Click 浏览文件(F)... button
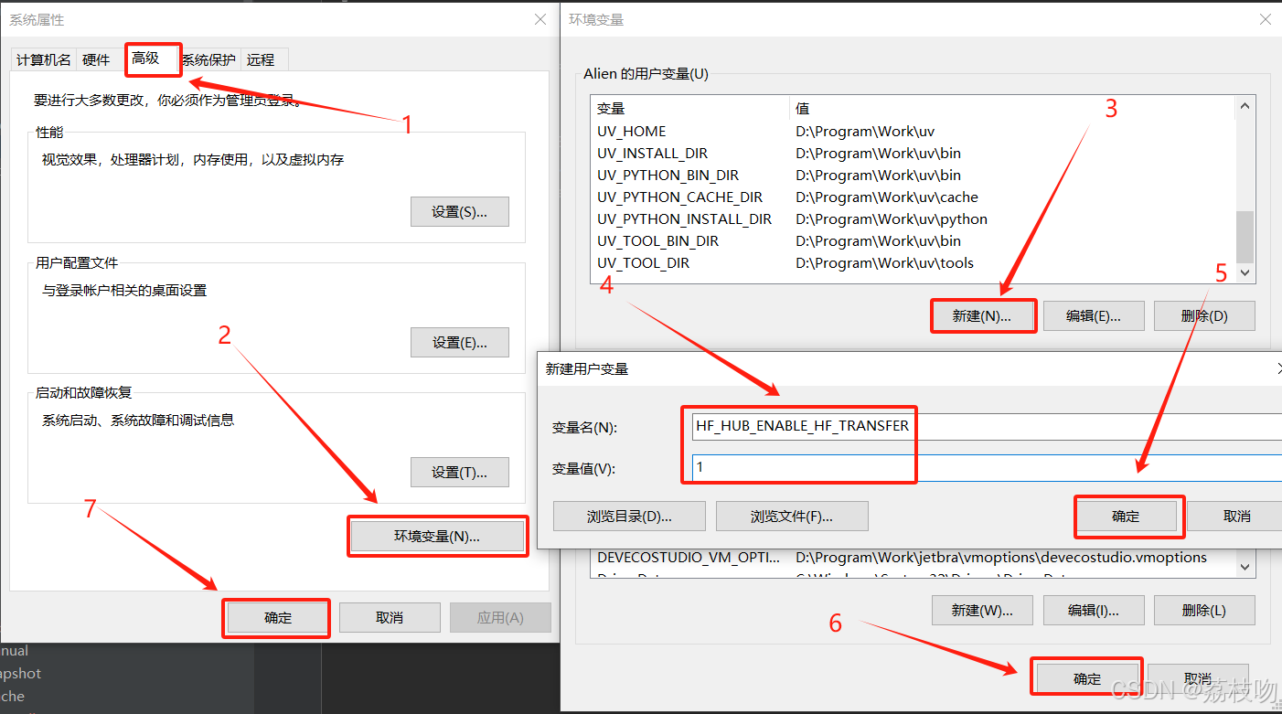This screenshot has height=714, width=1282. pyautogui.click(x=792, y=516)
